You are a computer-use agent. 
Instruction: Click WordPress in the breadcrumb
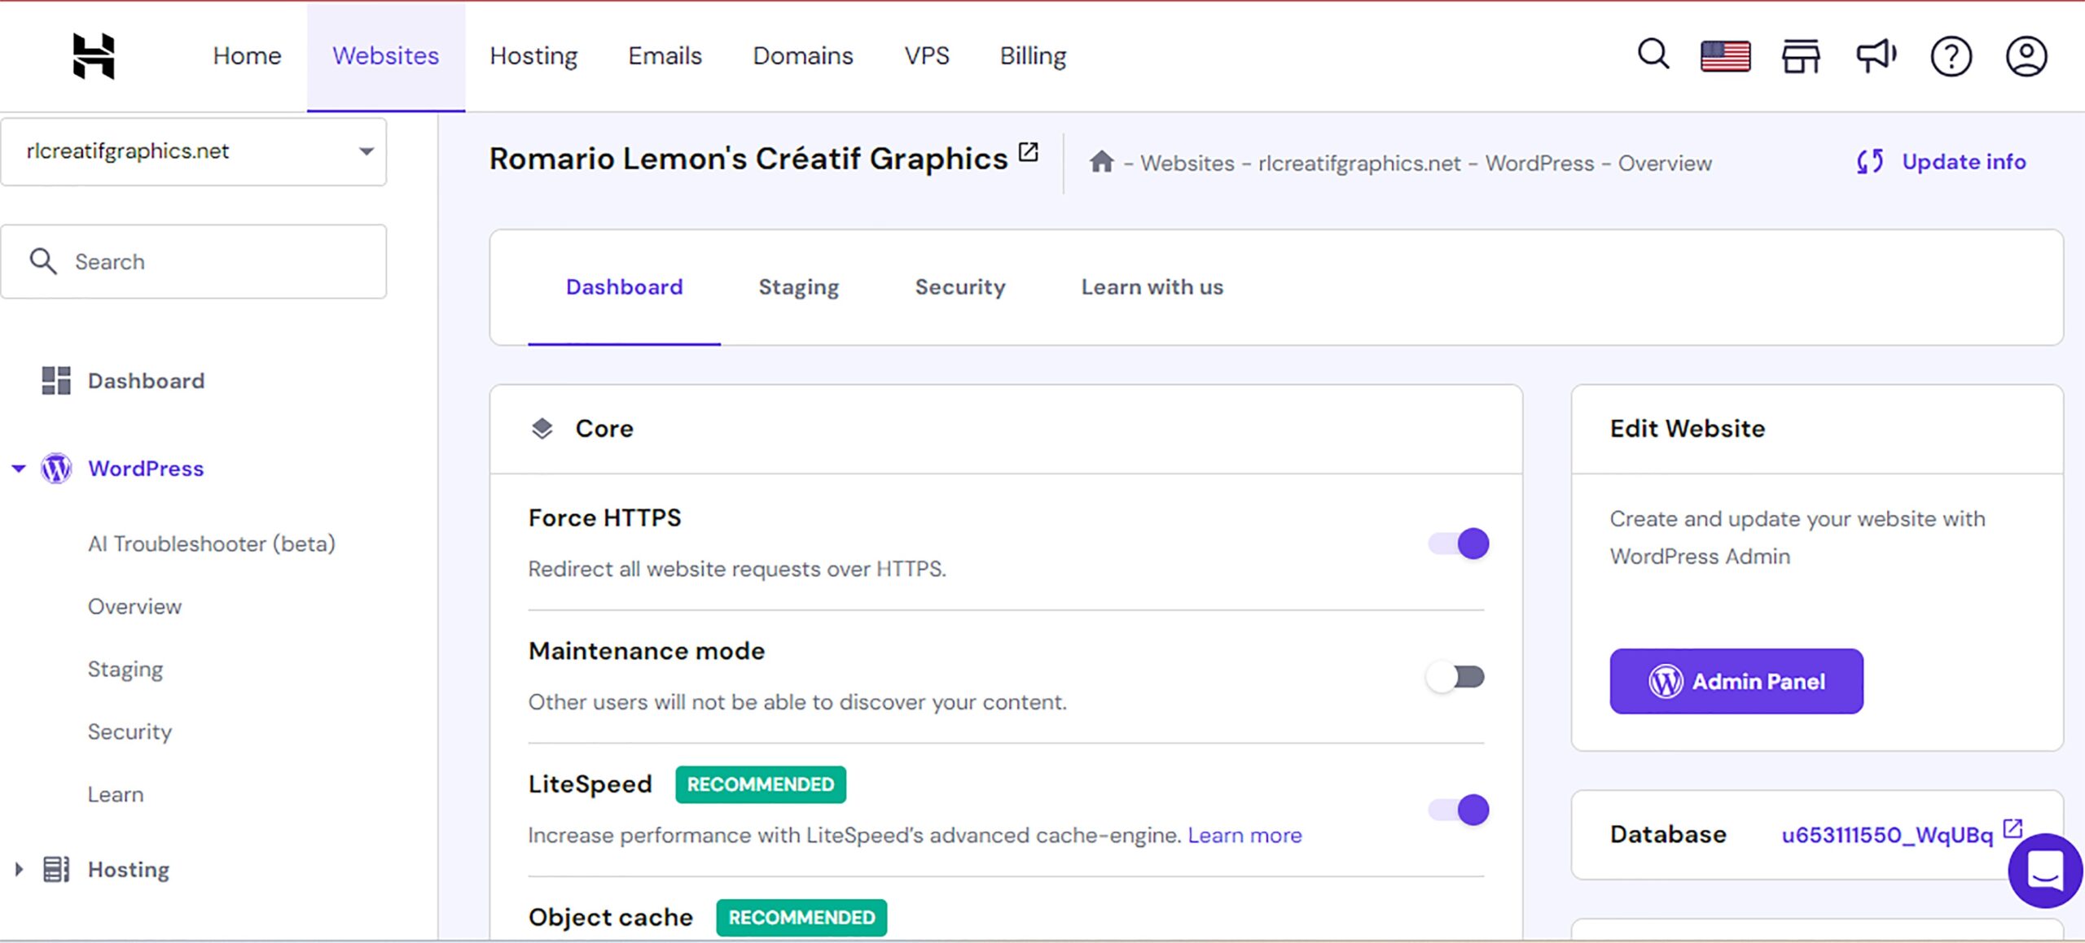click(1539, 163)
